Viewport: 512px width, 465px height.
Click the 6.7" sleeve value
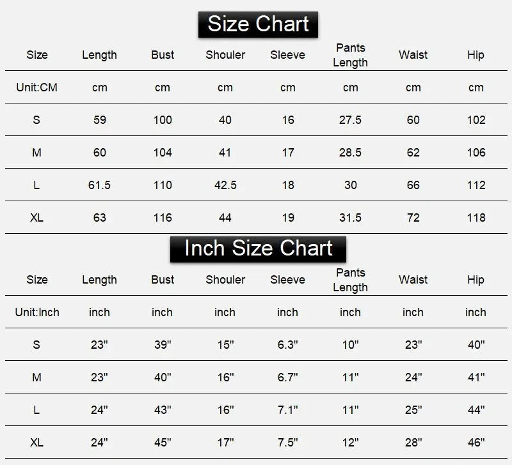coord(288,377)
